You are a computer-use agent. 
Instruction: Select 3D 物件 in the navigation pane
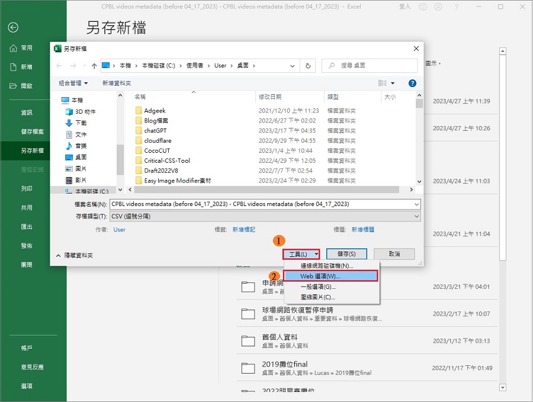(x=85, y=111)
